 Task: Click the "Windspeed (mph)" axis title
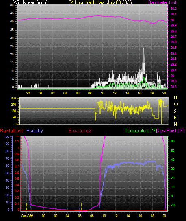pos(30,2)
